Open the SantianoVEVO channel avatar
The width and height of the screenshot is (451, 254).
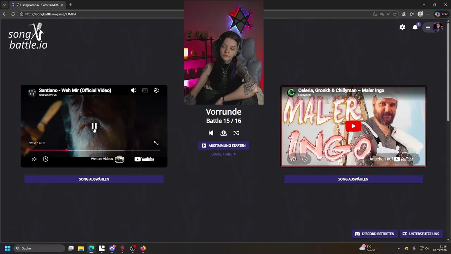[x=32, y=92]
